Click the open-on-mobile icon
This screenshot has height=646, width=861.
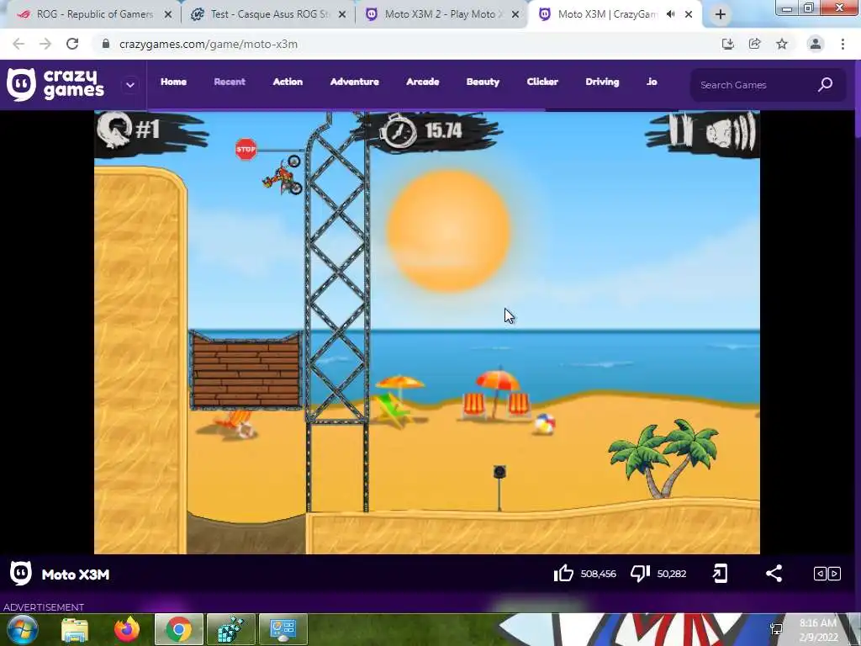click(720, 574)
